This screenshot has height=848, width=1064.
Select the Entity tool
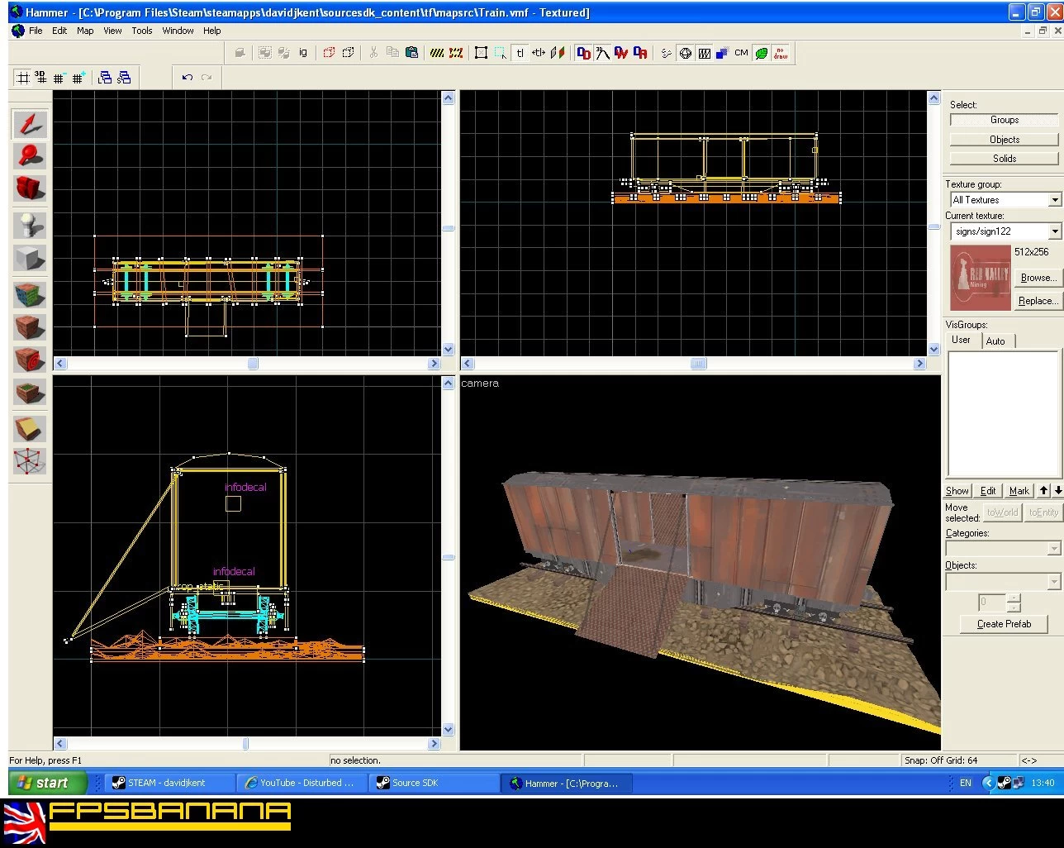(30, 225)
